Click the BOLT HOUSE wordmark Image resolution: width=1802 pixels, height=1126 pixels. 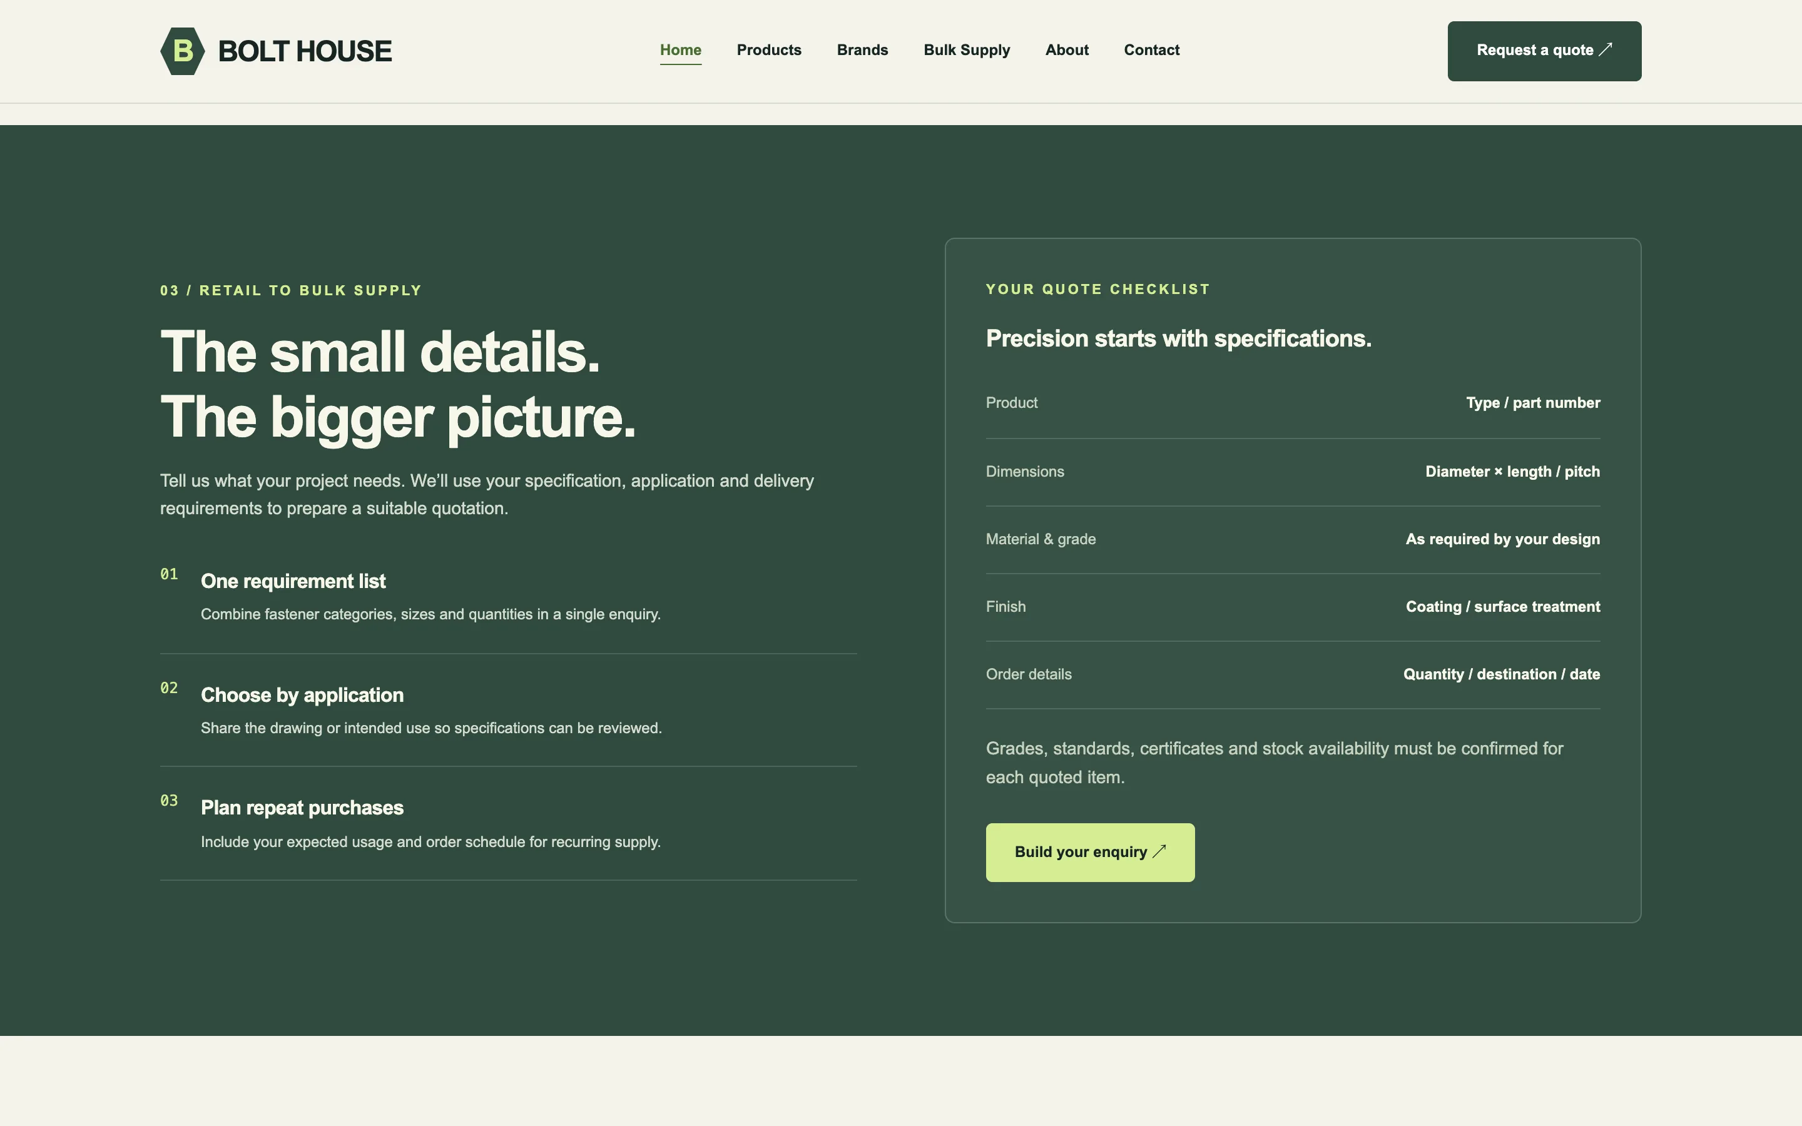click(x=305, y=51)
